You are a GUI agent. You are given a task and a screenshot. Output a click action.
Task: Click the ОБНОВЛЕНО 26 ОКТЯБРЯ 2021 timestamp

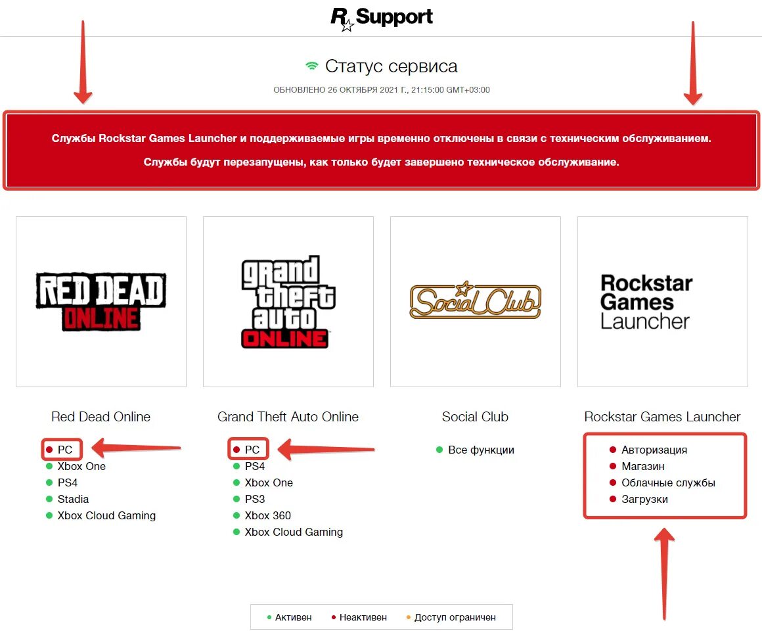382,90
